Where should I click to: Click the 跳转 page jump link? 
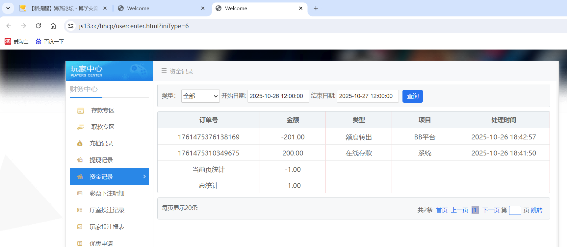[x=537, y=210]
